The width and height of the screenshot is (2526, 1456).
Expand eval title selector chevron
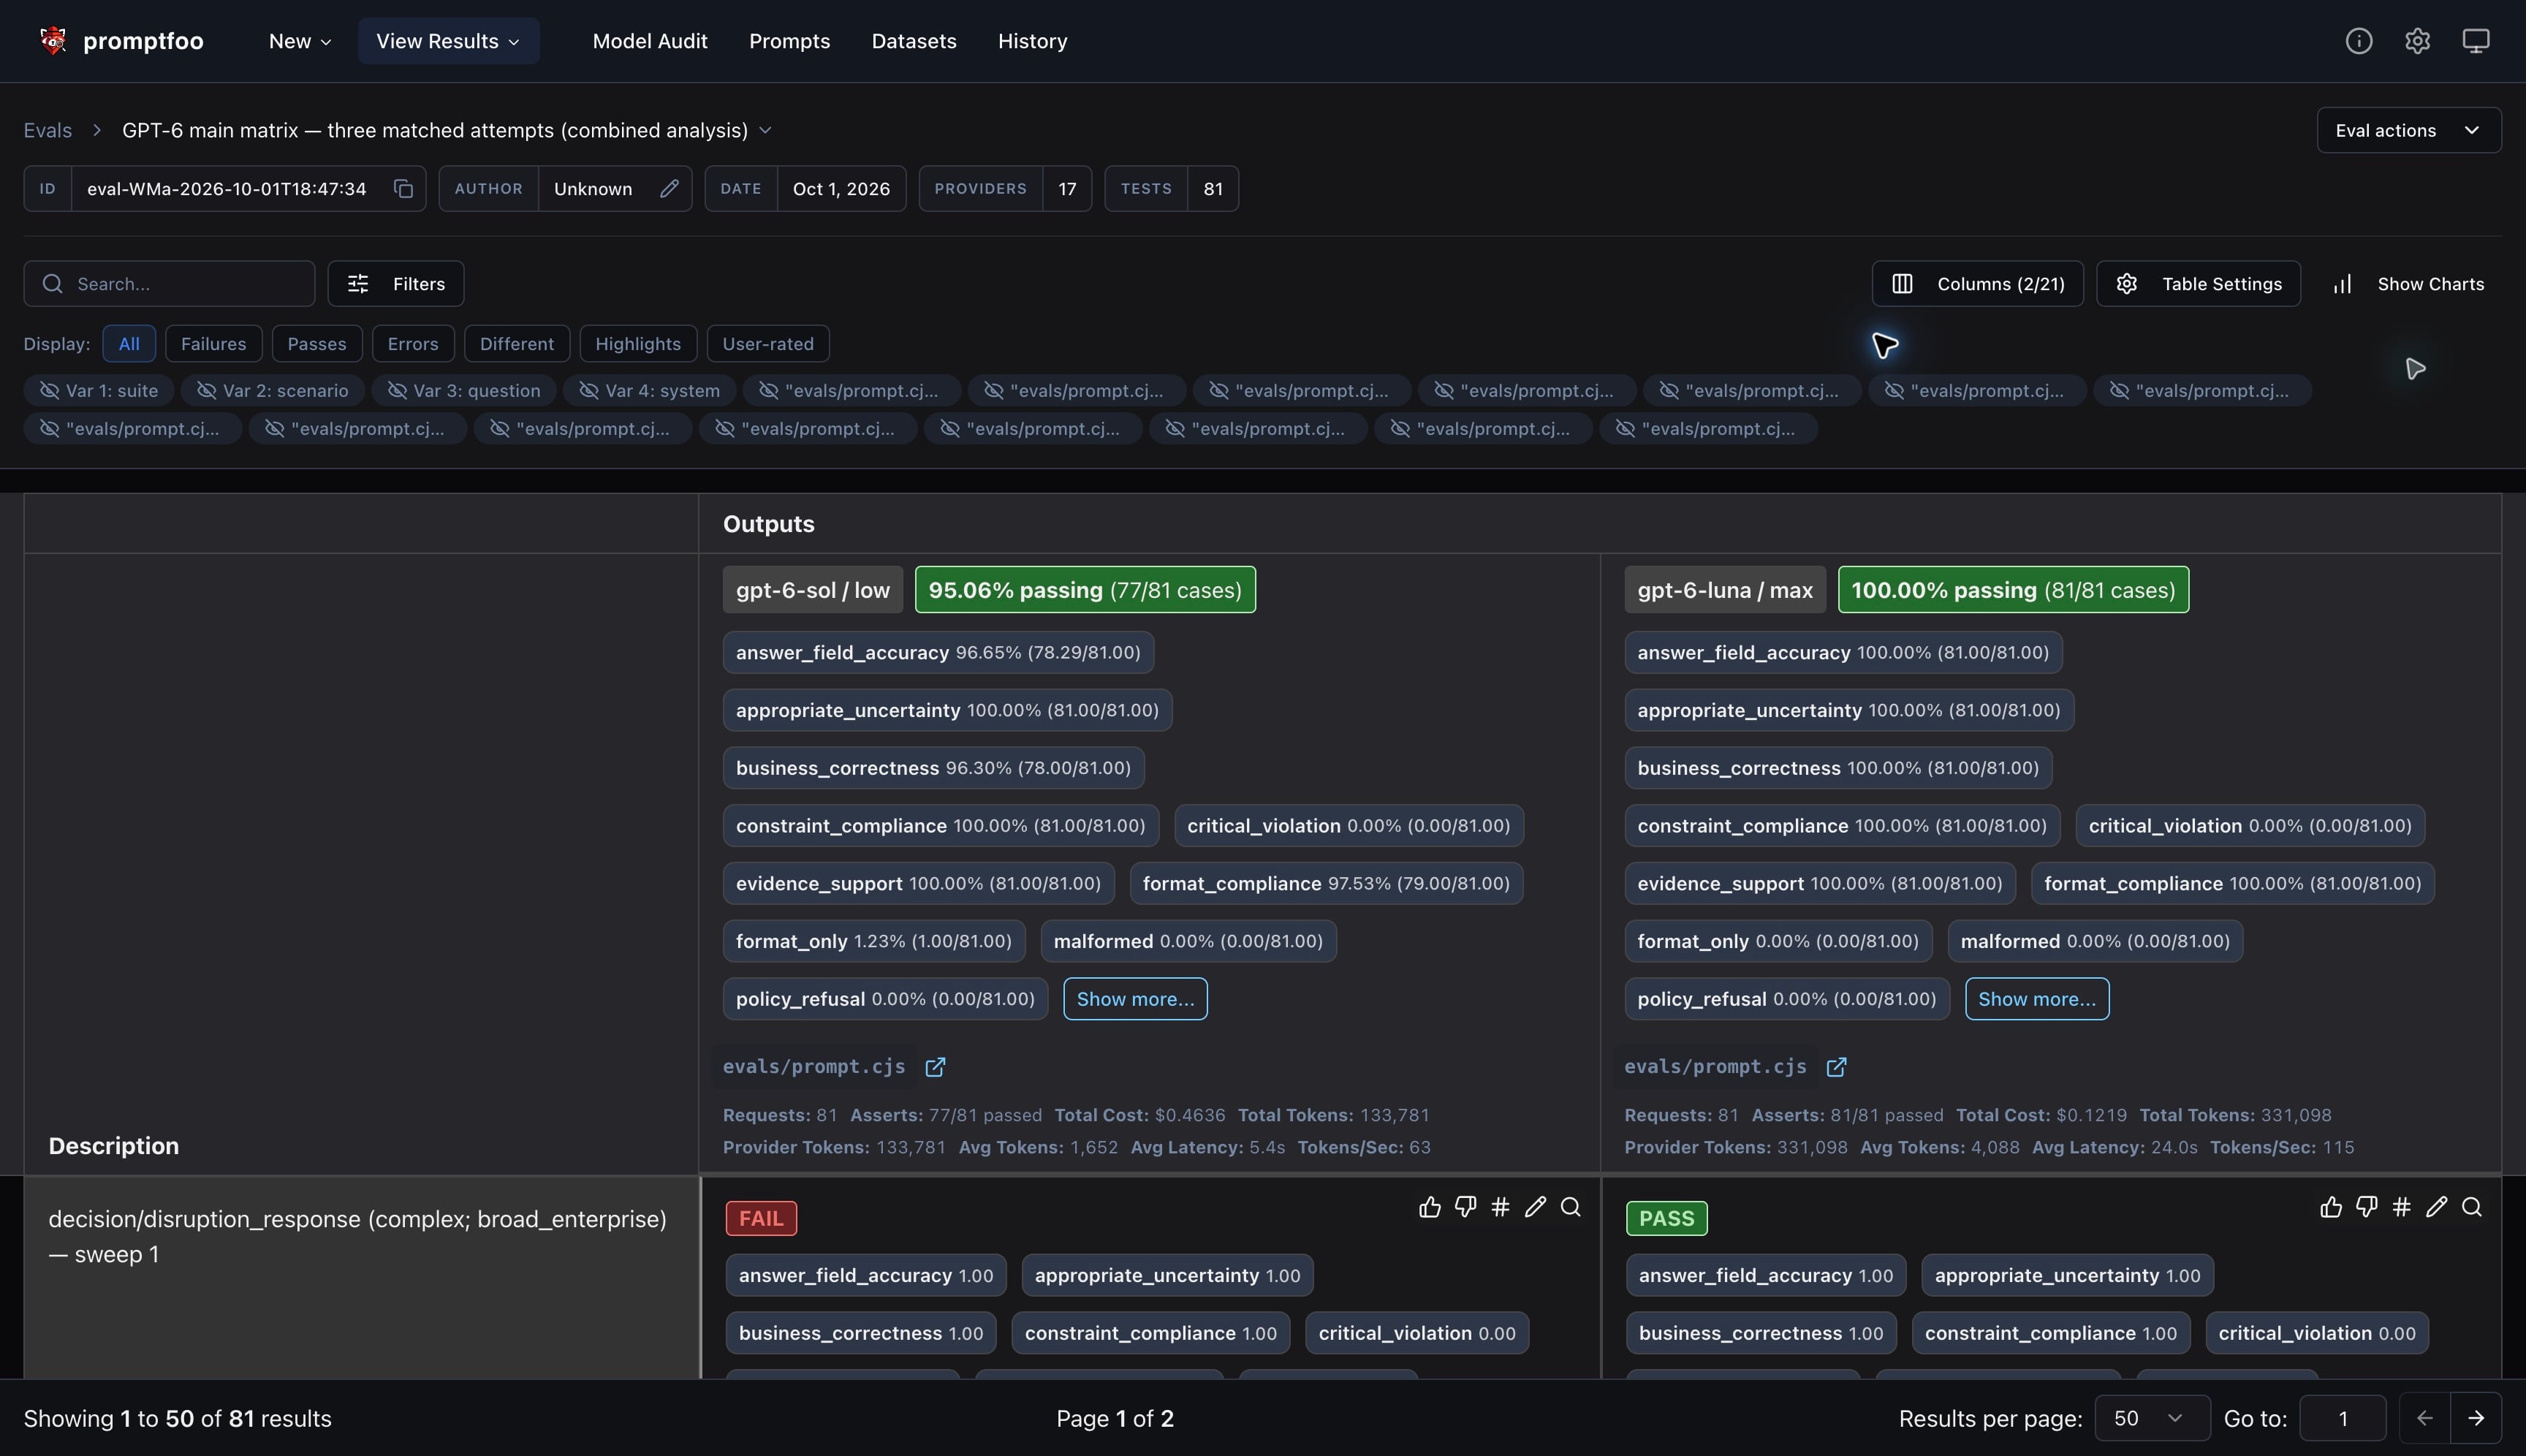[765, 130]
